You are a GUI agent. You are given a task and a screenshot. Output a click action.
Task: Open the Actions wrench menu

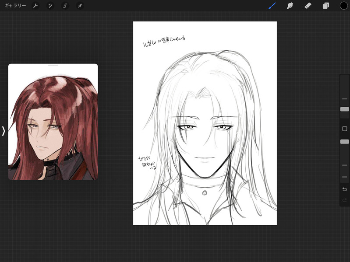35,6
